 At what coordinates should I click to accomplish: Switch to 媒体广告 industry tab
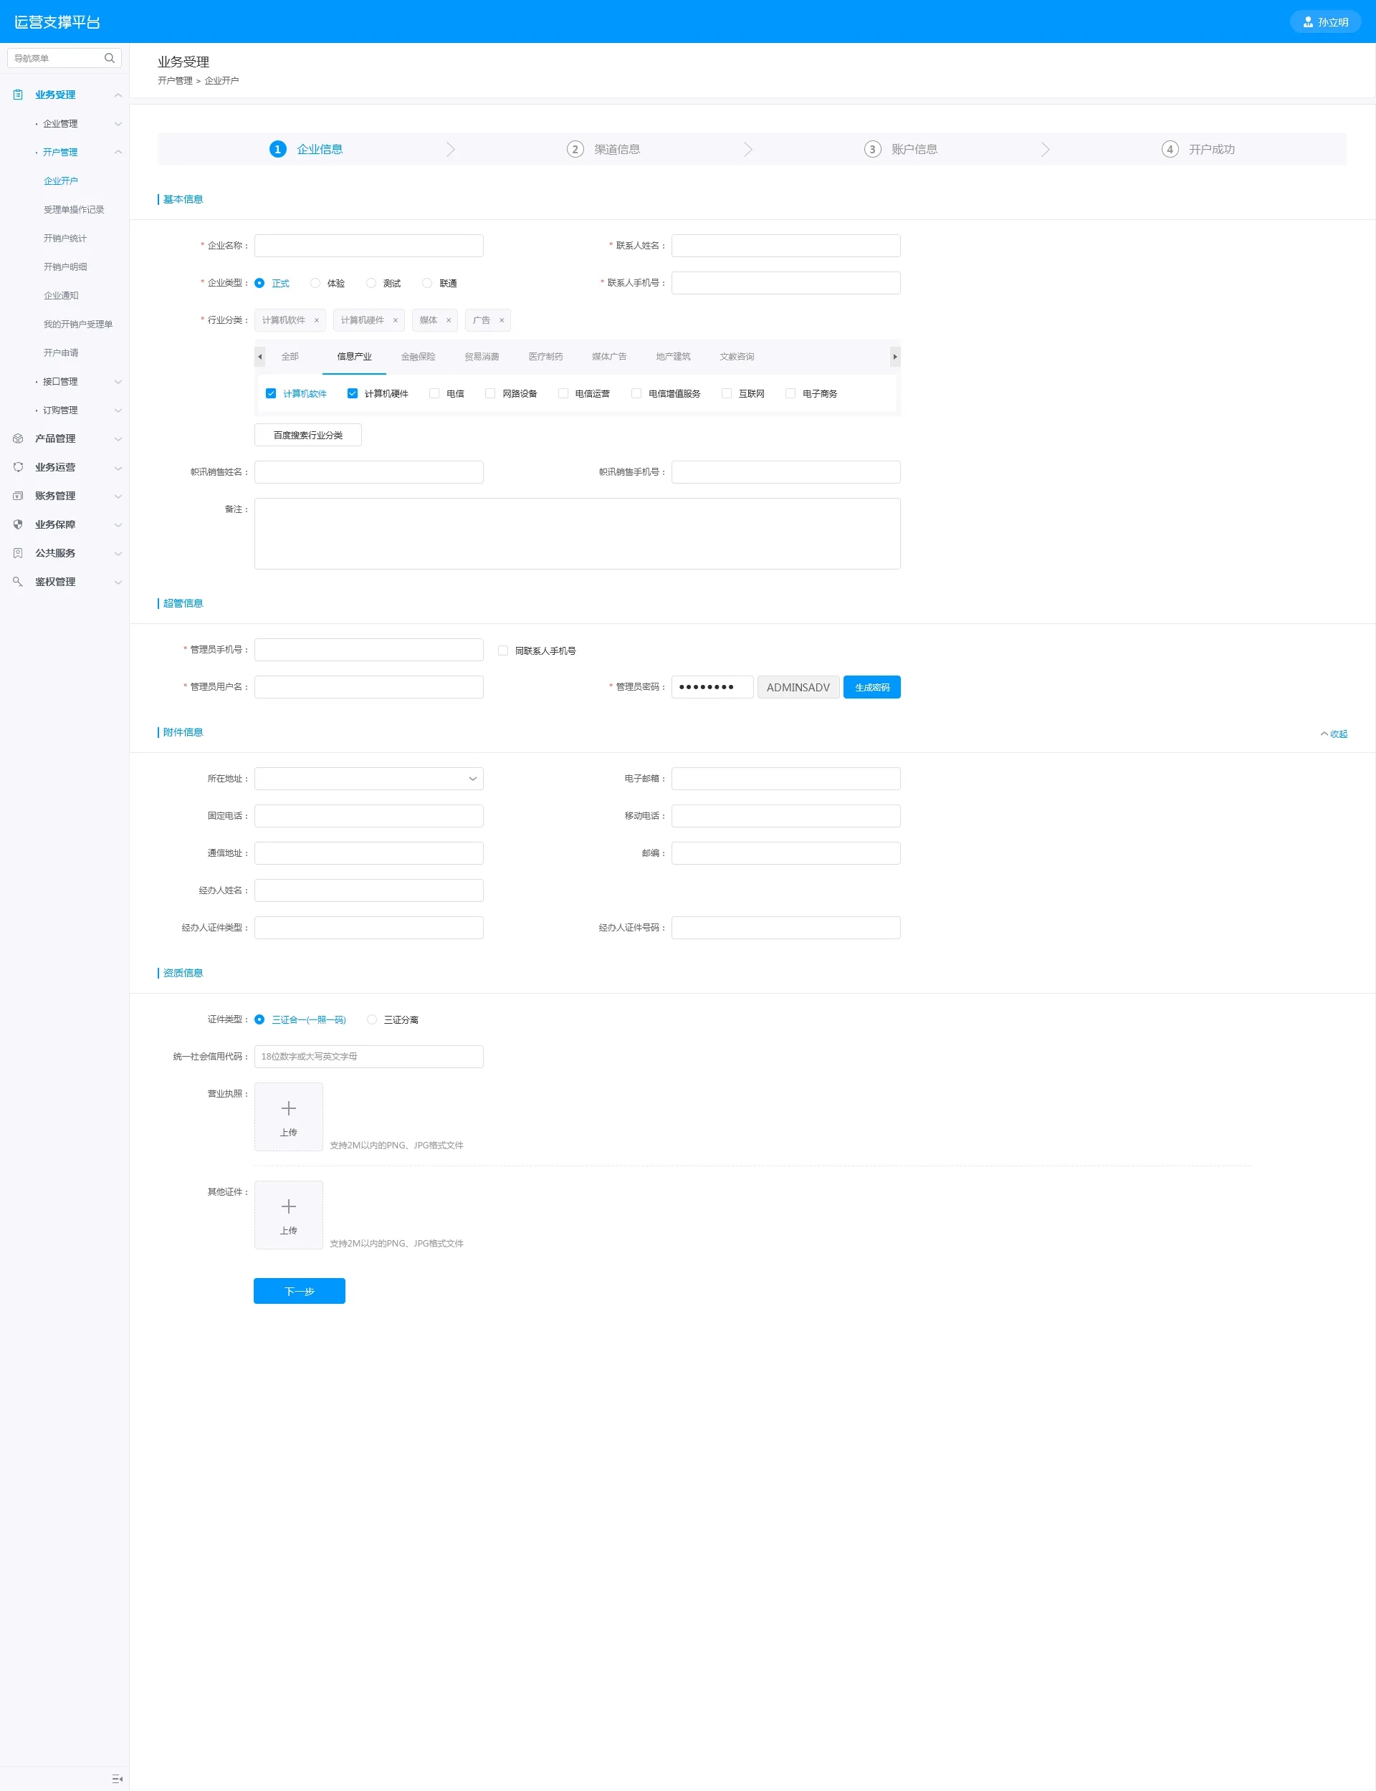pyautogui.click(x=609, y=357)
